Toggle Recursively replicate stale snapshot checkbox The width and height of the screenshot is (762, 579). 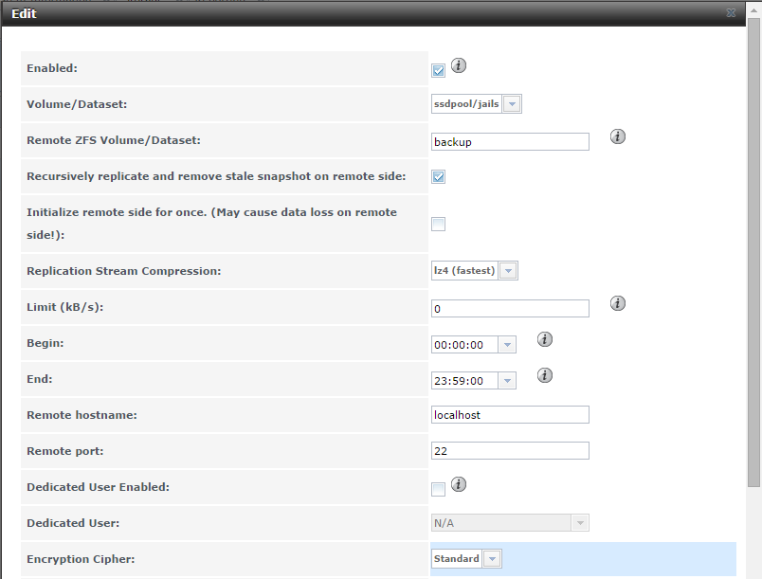pyautogui.click(x=438, y=177)
